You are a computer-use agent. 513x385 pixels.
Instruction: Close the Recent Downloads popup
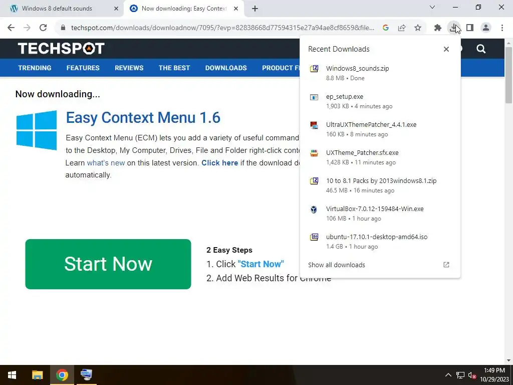446,49
